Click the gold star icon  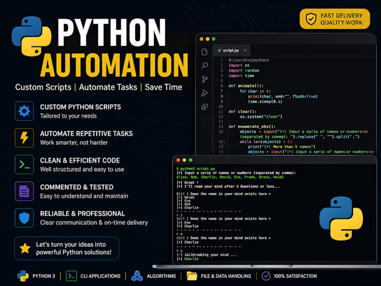tap(25, 248)
